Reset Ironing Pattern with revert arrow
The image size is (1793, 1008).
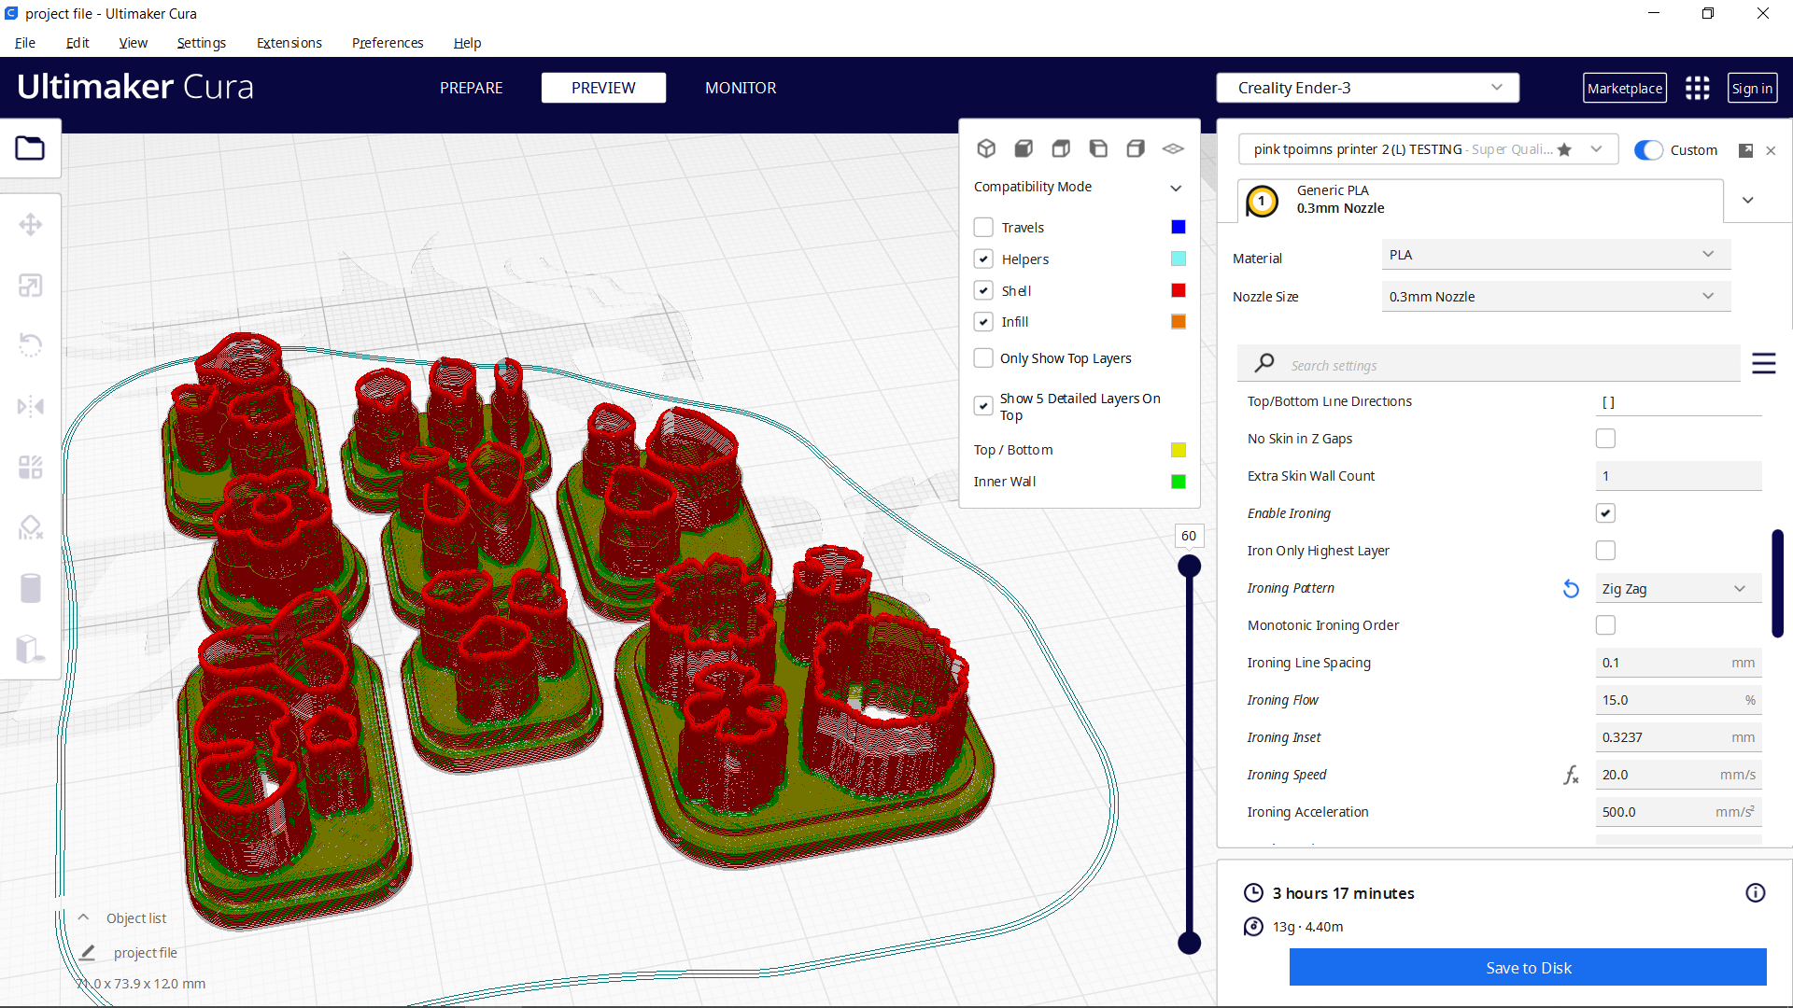pos(1570,588)
